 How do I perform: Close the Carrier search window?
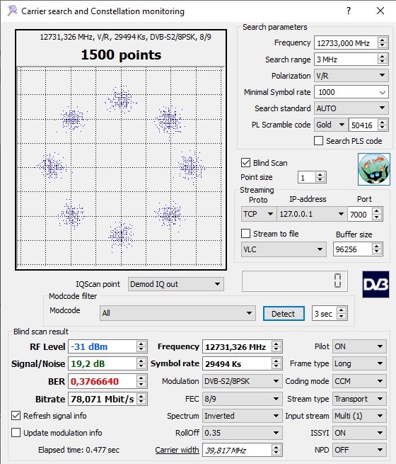[x=380, y=11]
